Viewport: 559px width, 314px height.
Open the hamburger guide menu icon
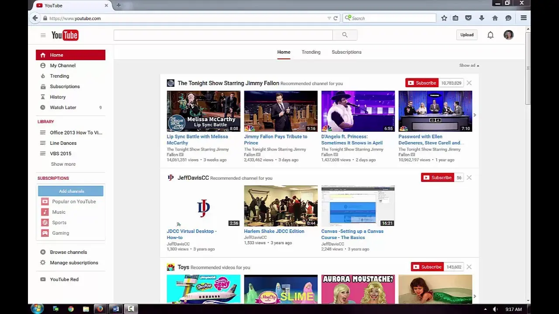coord(43,35)
